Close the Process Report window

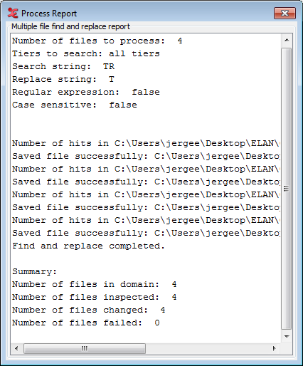click(x=285, y=13)
